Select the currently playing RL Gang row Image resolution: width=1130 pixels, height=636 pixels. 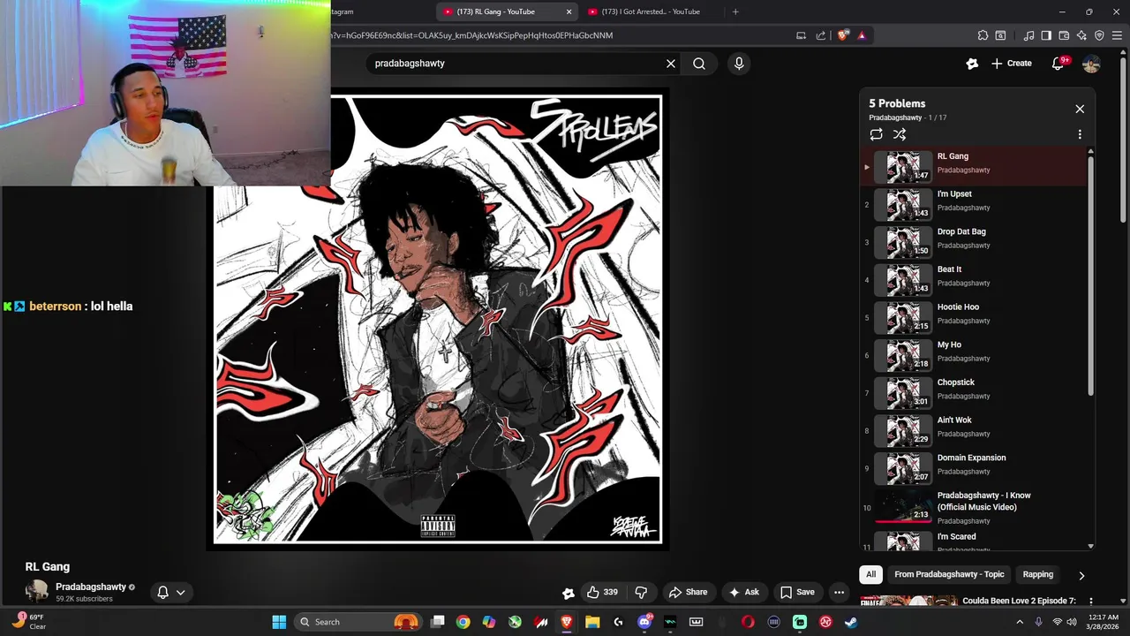[974, 166]
